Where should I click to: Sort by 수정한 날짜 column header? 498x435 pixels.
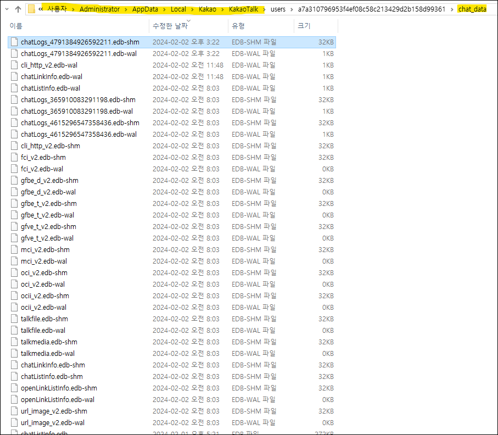[170, 26]
